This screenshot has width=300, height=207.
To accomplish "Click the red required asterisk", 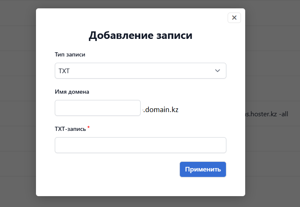I will 88,127.
